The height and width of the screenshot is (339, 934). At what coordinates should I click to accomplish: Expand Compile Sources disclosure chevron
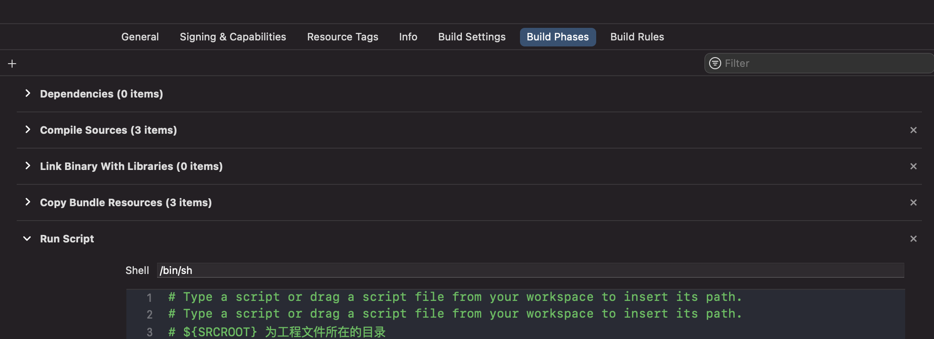click(x=28, y=130)
